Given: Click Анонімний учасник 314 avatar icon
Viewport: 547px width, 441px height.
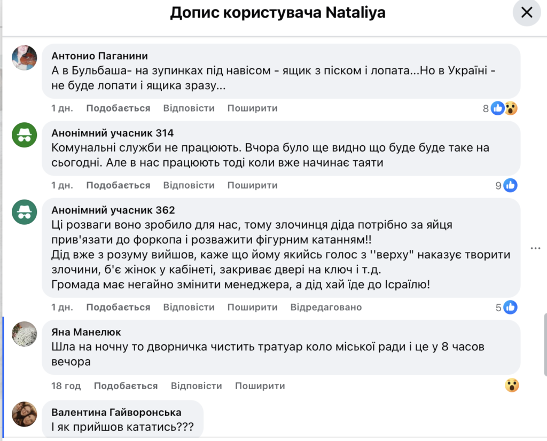Looking at the screenshot, I should pyautogui.click(x=25, y=135).
